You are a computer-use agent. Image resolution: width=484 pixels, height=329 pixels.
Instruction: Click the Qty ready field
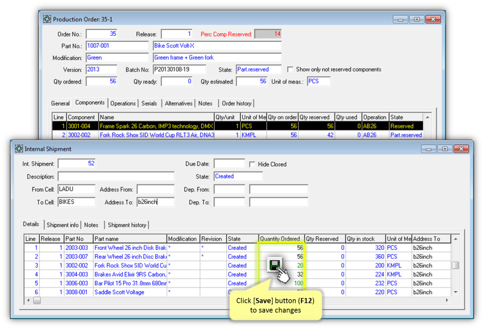point(177,82)
